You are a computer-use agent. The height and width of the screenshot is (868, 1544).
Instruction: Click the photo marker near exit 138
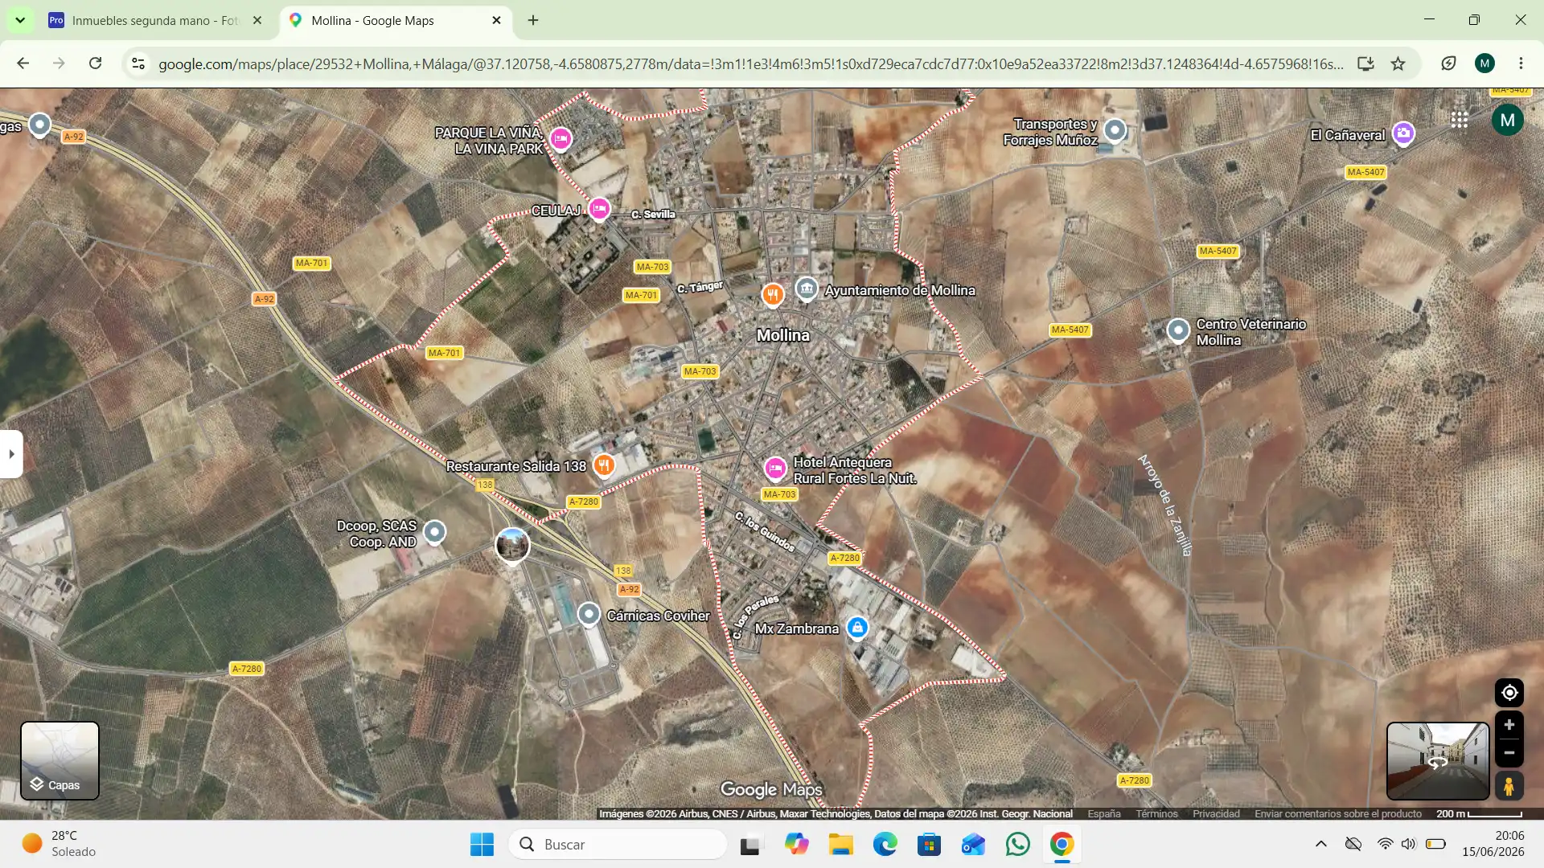click(x=512, y=546)
